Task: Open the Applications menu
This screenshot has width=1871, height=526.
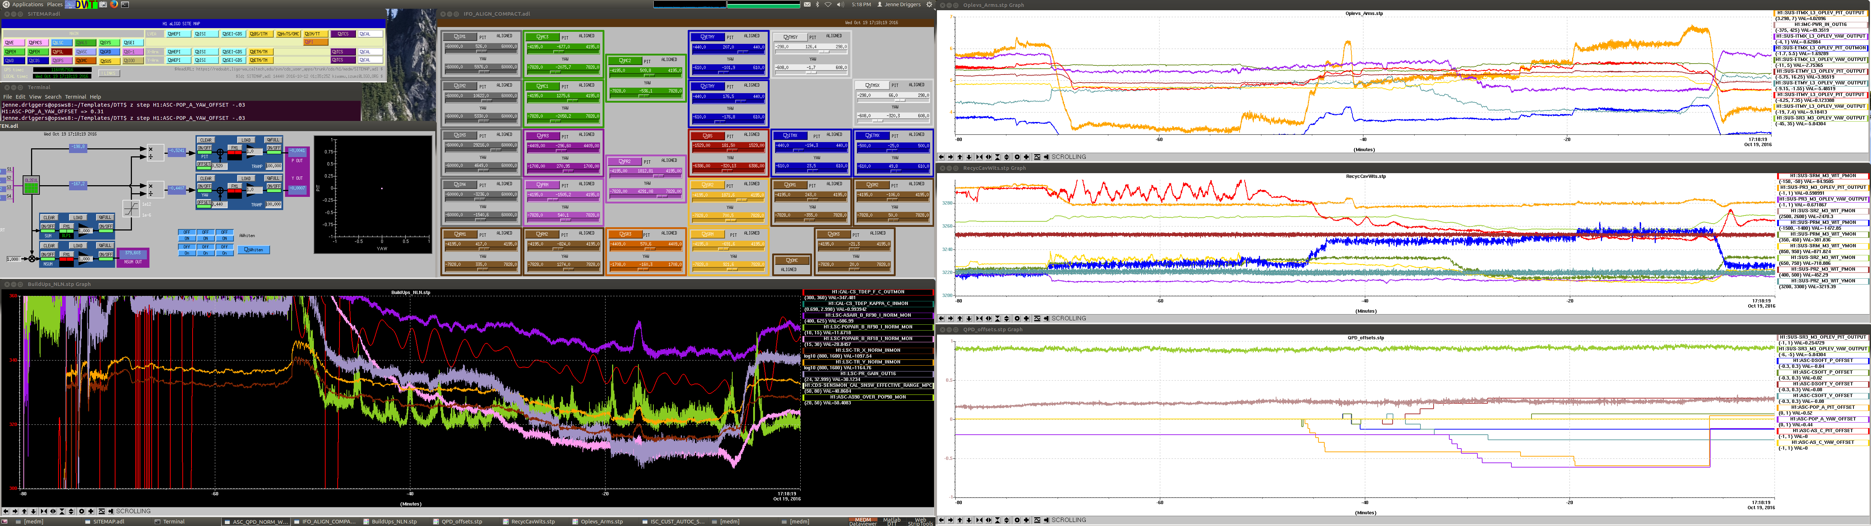Action: (28, 4)
